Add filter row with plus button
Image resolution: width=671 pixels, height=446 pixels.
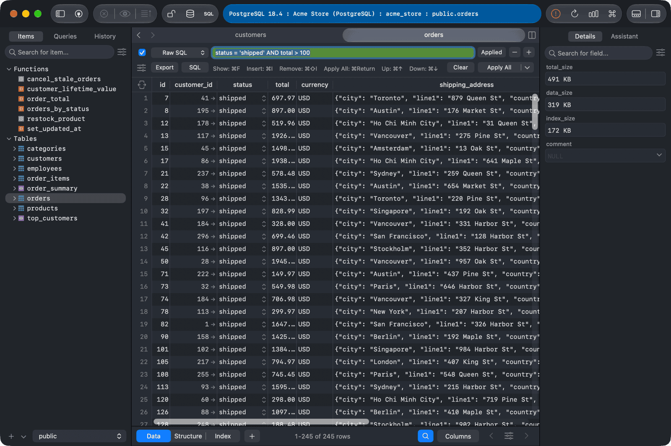[529, 52]
